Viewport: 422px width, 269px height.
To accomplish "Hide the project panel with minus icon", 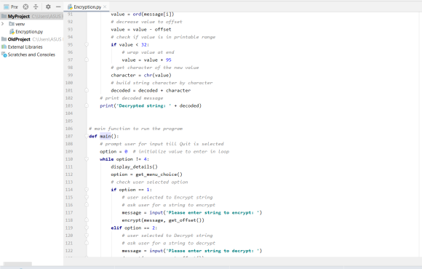I will coord(58,7).
